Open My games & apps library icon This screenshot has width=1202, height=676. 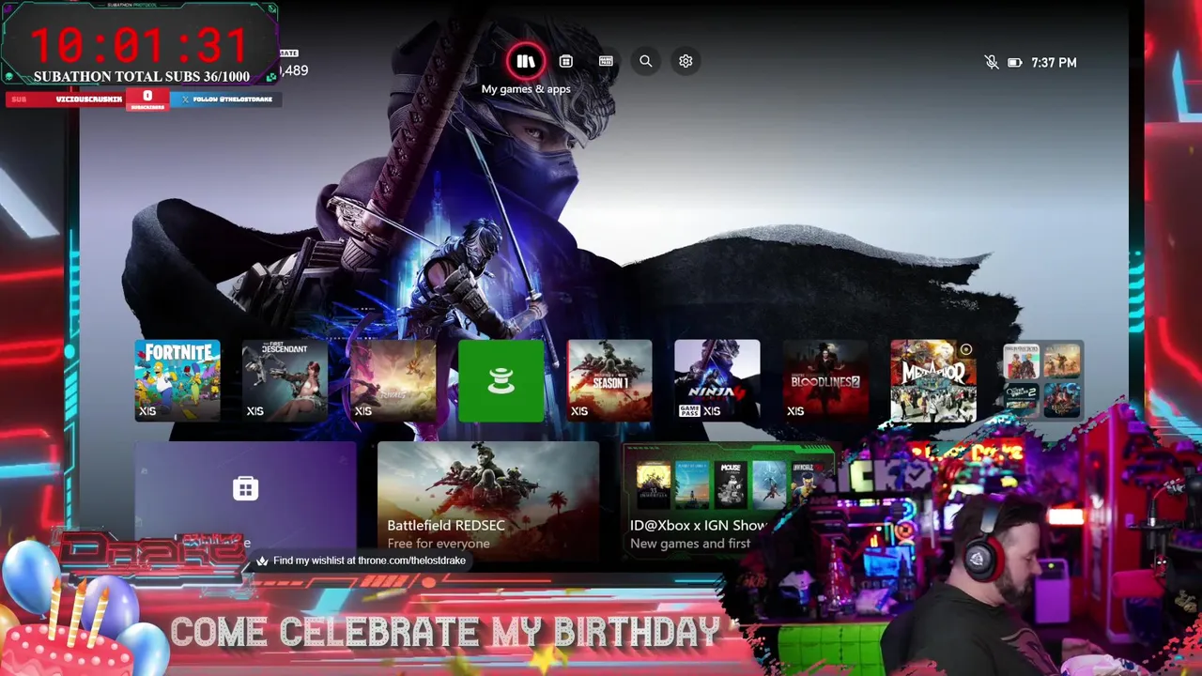(525, 62)
